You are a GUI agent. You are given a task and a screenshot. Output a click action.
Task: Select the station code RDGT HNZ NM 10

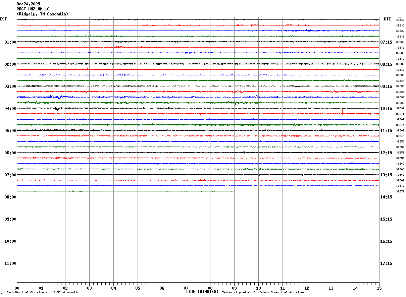[x=33, y=9]
